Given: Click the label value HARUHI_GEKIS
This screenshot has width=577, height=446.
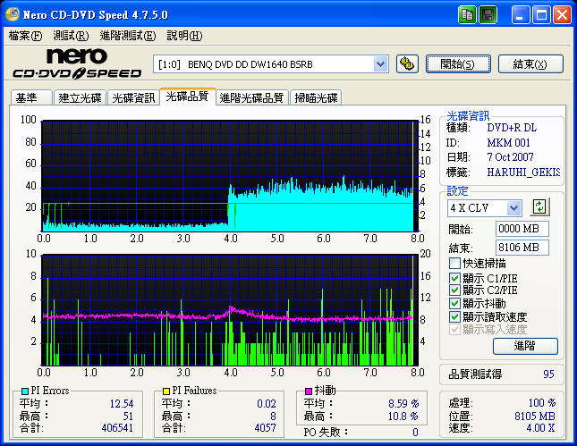Looking at the screenshot, I should pos(523,173).
